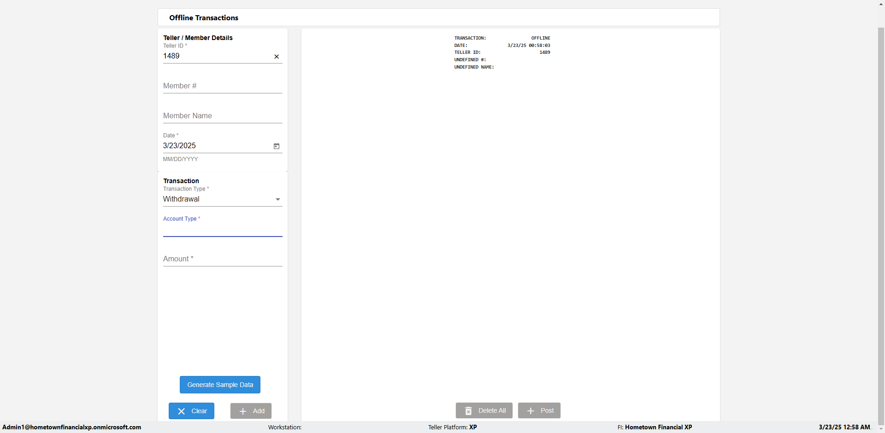Click the DATE: label on the receipt

461,46
